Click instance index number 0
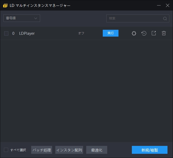 (x=13, y=33)
